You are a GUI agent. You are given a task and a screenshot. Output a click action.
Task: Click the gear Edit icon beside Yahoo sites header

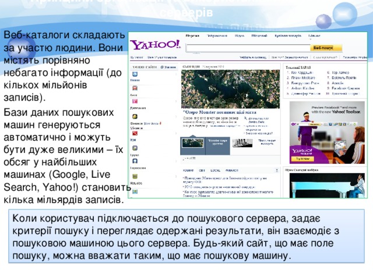[162, 67]
